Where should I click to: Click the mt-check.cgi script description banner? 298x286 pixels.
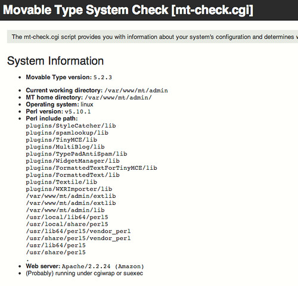[x=153, y=37]
